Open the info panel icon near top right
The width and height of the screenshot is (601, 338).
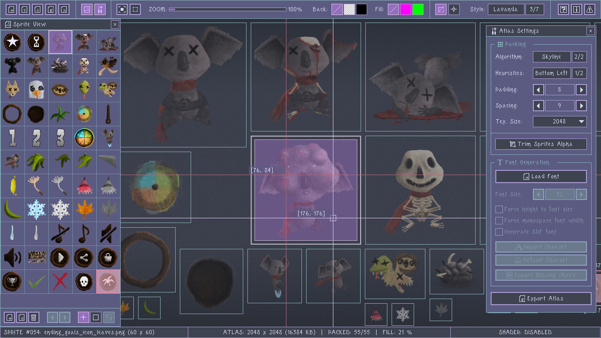pyautogui.click(x=577, y=9)
